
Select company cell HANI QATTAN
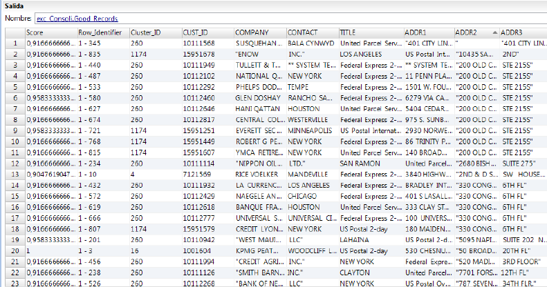pyautogui.click(x=260, y=109)
